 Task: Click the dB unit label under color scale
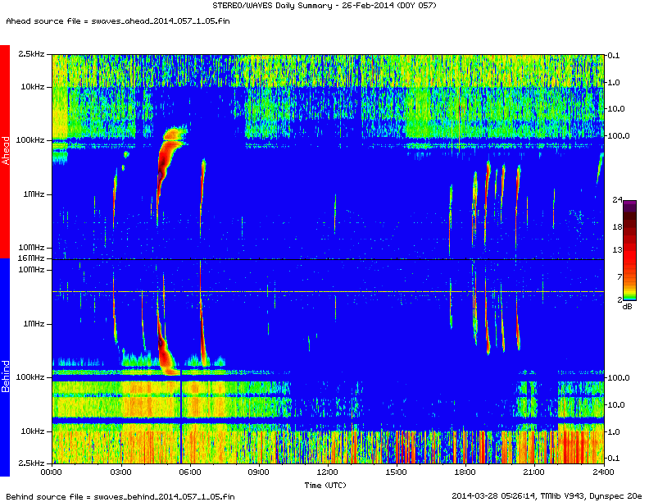coord(628,307)
